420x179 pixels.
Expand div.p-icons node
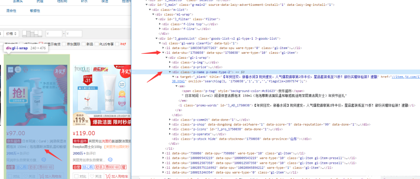coord(170,130)
